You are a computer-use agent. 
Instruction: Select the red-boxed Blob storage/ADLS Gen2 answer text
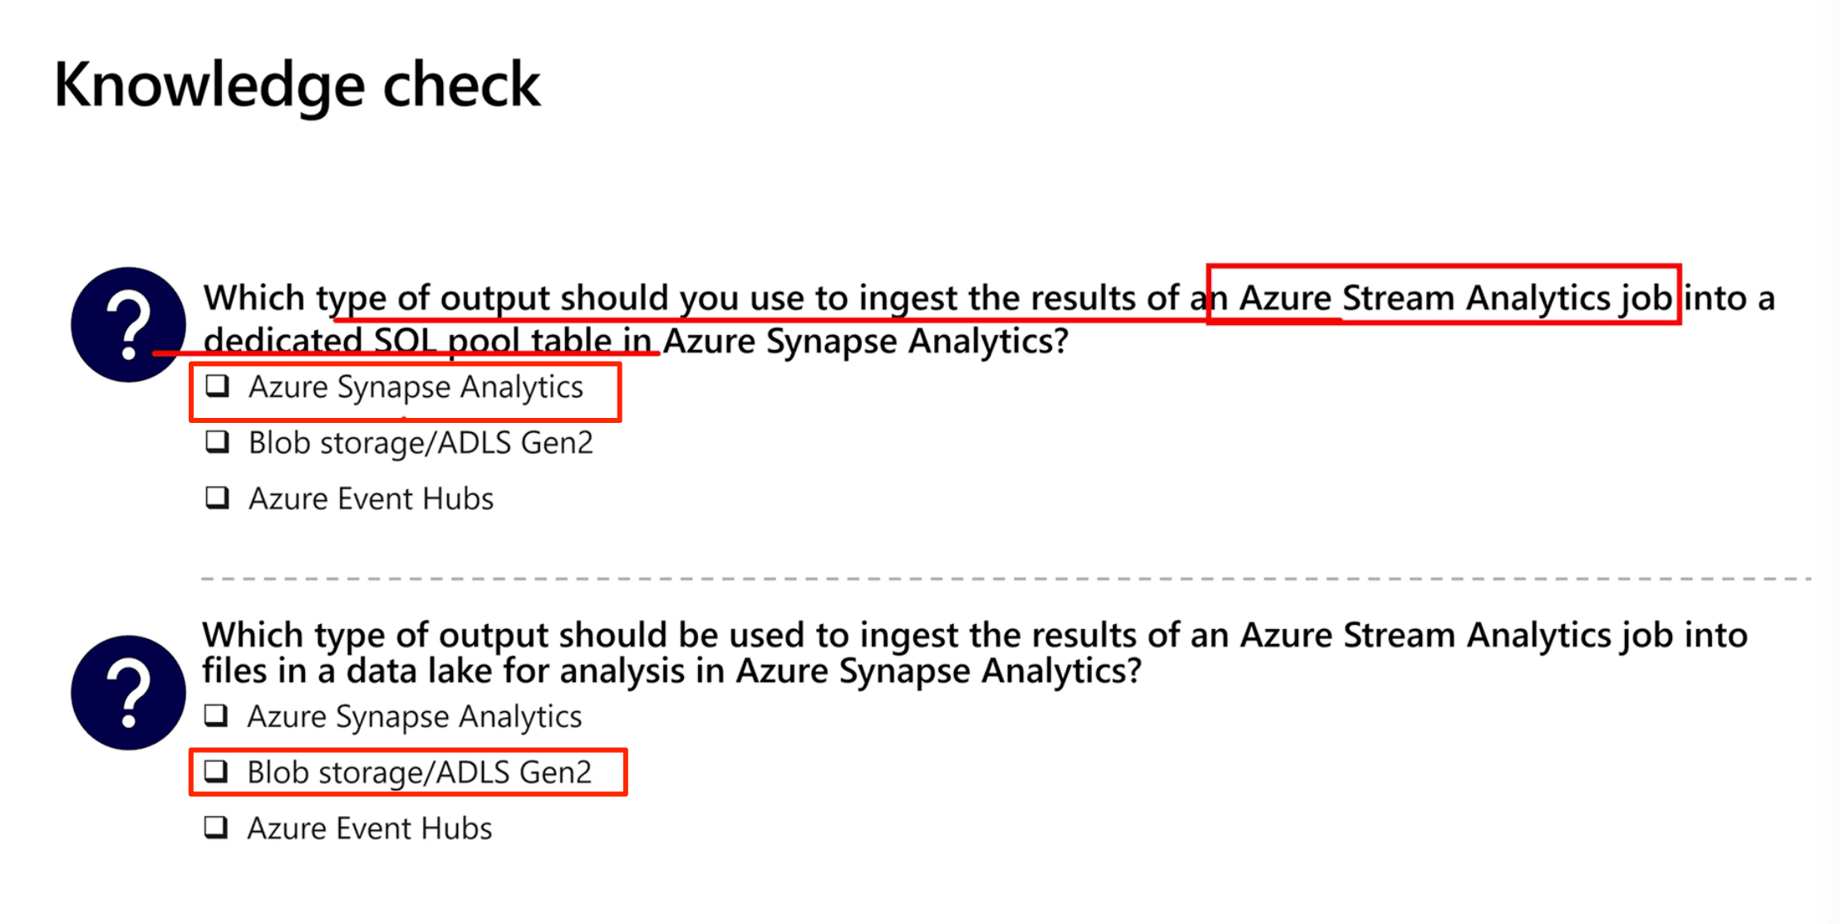(419, 774)
